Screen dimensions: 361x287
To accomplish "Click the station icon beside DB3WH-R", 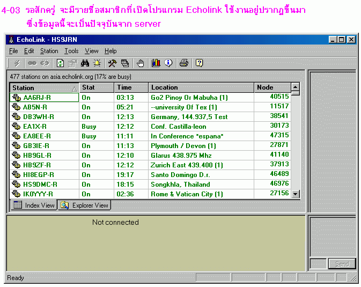I will [16, 117].
